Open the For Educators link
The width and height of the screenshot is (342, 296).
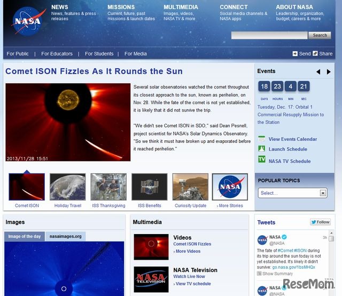(57, 53)
